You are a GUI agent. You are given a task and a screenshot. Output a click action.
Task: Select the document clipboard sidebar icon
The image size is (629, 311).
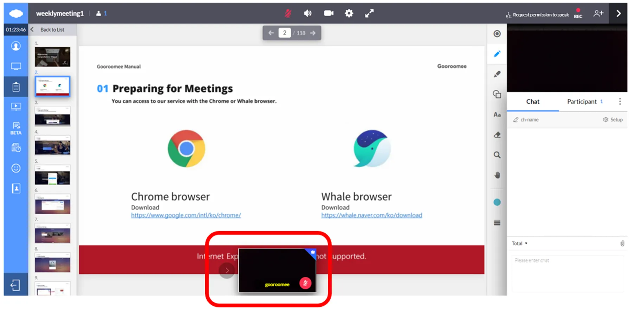point(16,87)
